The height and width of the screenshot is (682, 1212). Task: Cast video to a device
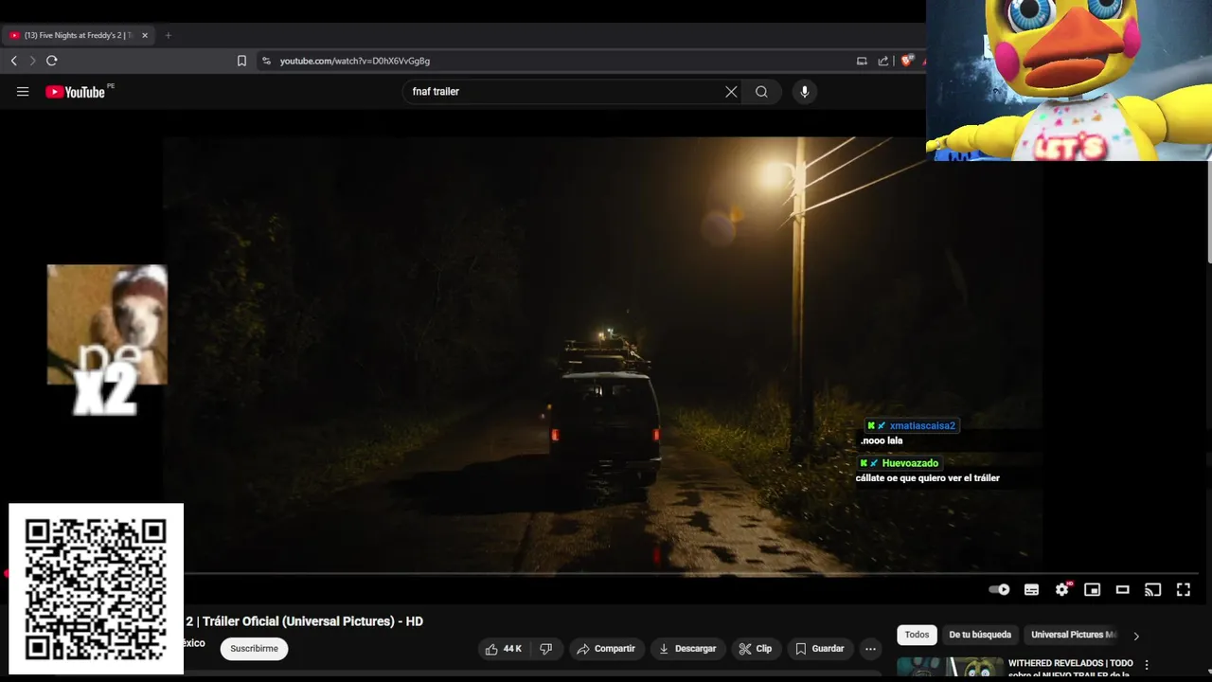[x=1152, y=589]
